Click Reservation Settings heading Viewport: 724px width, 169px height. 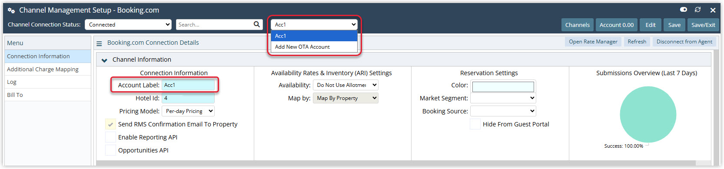coord(489,73)
